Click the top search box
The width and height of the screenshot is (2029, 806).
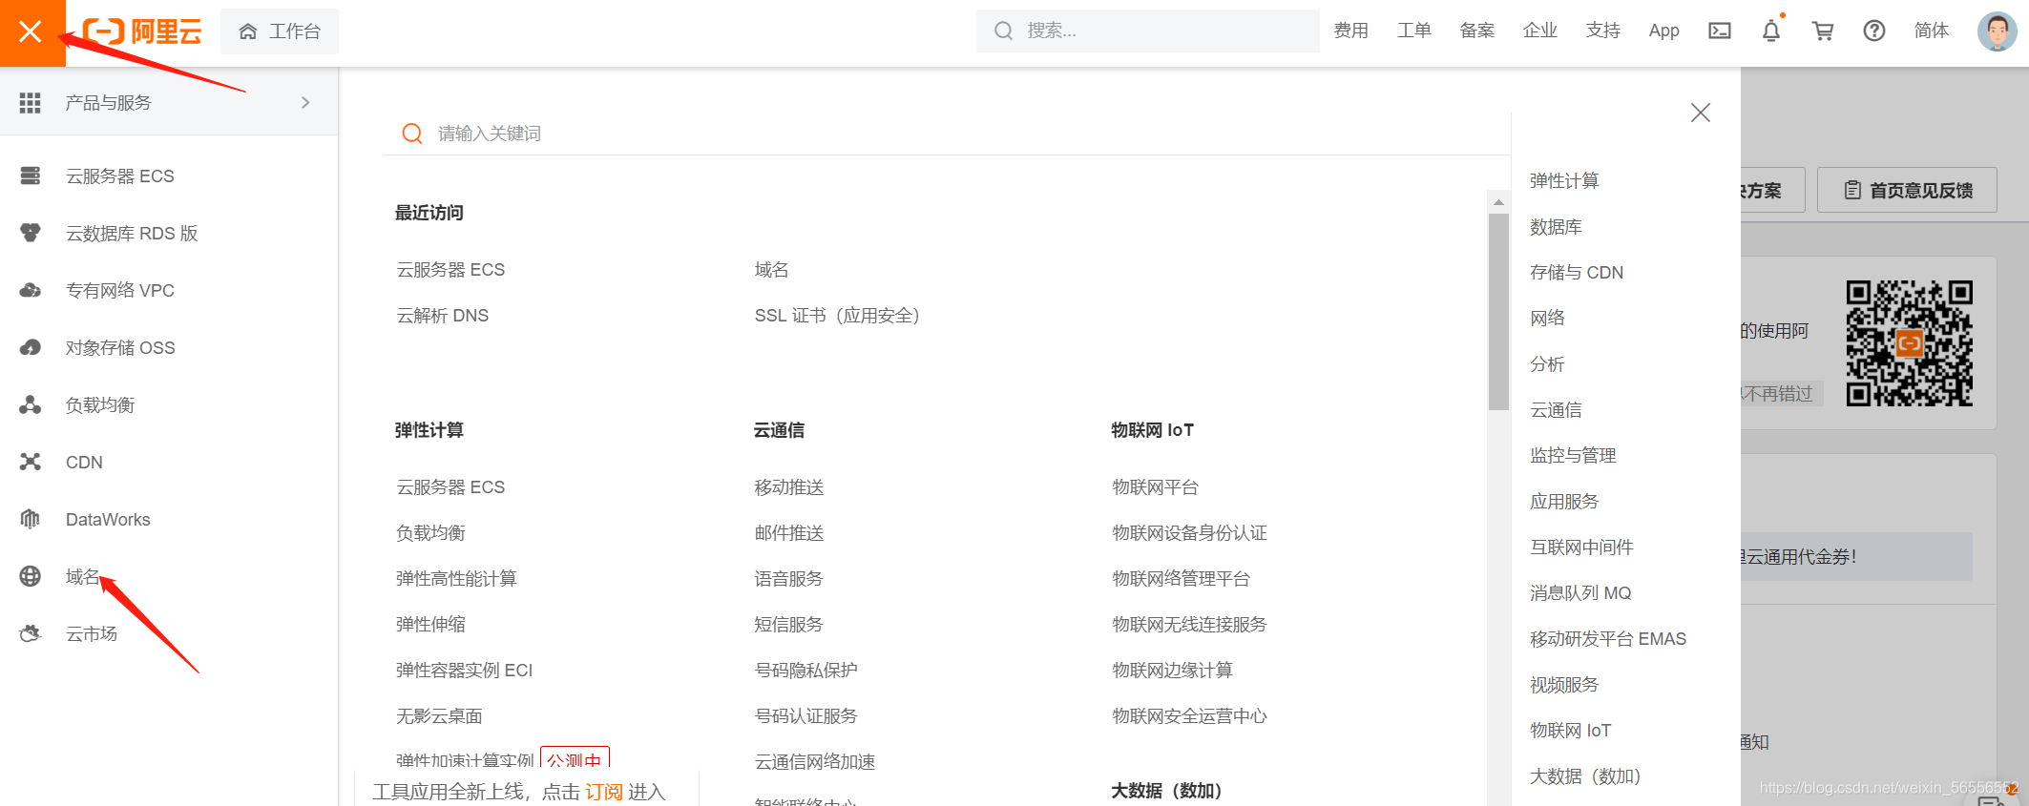[x=1147, y=31]
